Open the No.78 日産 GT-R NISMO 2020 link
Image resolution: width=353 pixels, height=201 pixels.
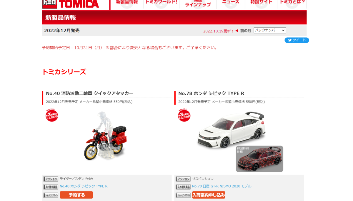(222, 186)
